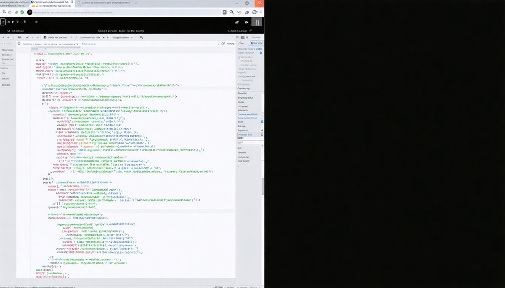Screen dimensions: 505x288
Task: Click the run icon in the notebook toolbar
Action: pos(107,38)
